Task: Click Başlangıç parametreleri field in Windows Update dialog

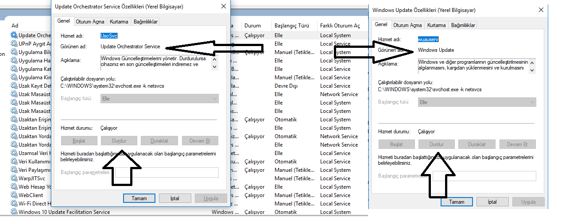Action: coord(484,176)
